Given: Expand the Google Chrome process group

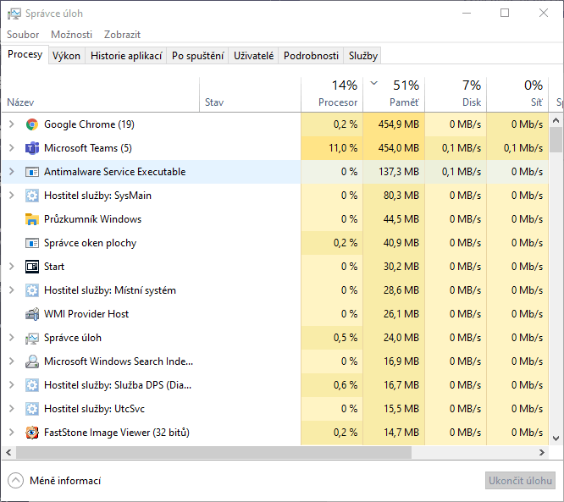Looking at the screenshot, I should (11, 124).
